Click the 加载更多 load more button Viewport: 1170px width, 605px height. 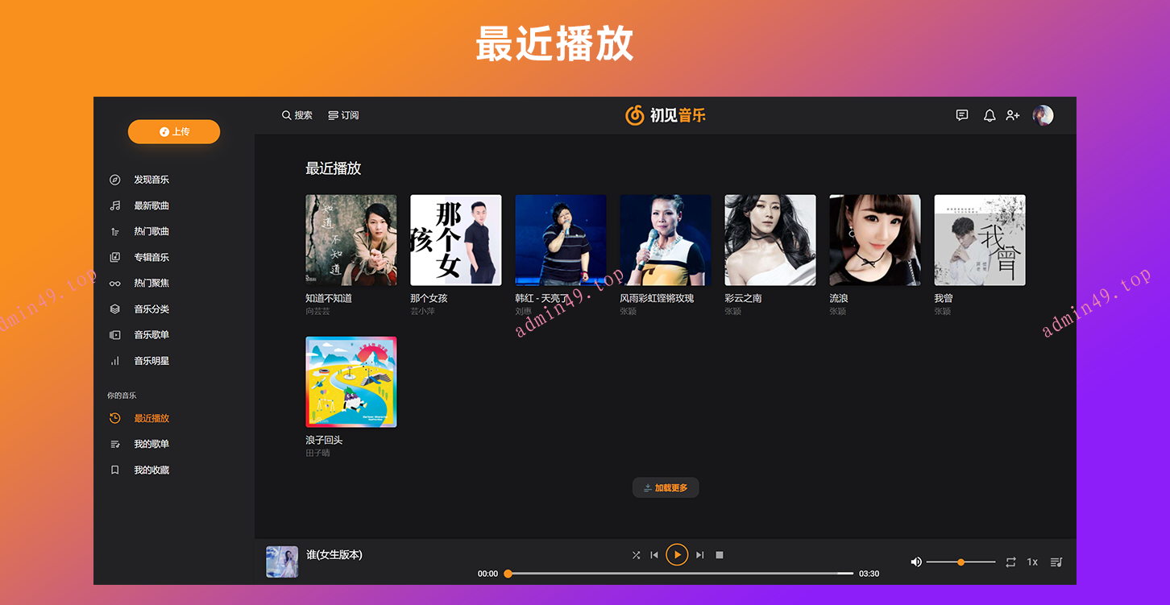(x=666, y=487)
